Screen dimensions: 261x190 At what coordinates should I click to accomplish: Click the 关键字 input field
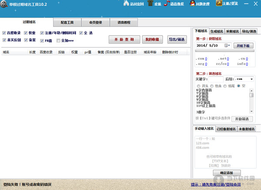click(x=215, y=79)
